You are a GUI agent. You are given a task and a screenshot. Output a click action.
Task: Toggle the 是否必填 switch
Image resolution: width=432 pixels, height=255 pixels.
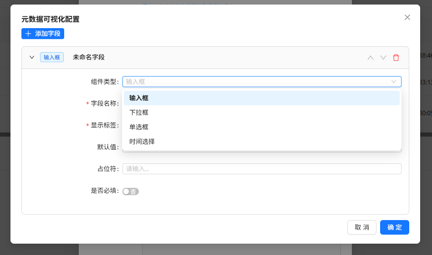coord(131,191)
